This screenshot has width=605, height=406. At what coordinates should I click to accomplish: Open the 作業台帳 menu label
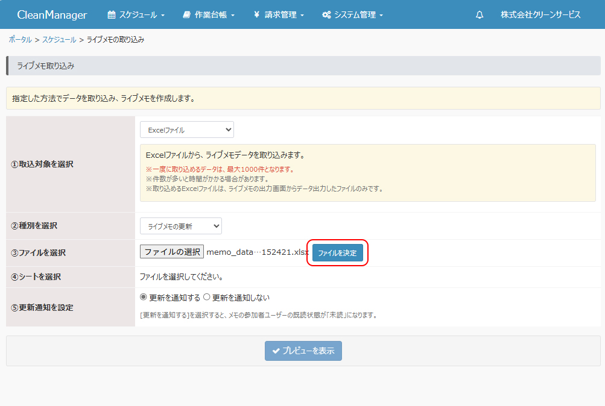click(211, 14)
